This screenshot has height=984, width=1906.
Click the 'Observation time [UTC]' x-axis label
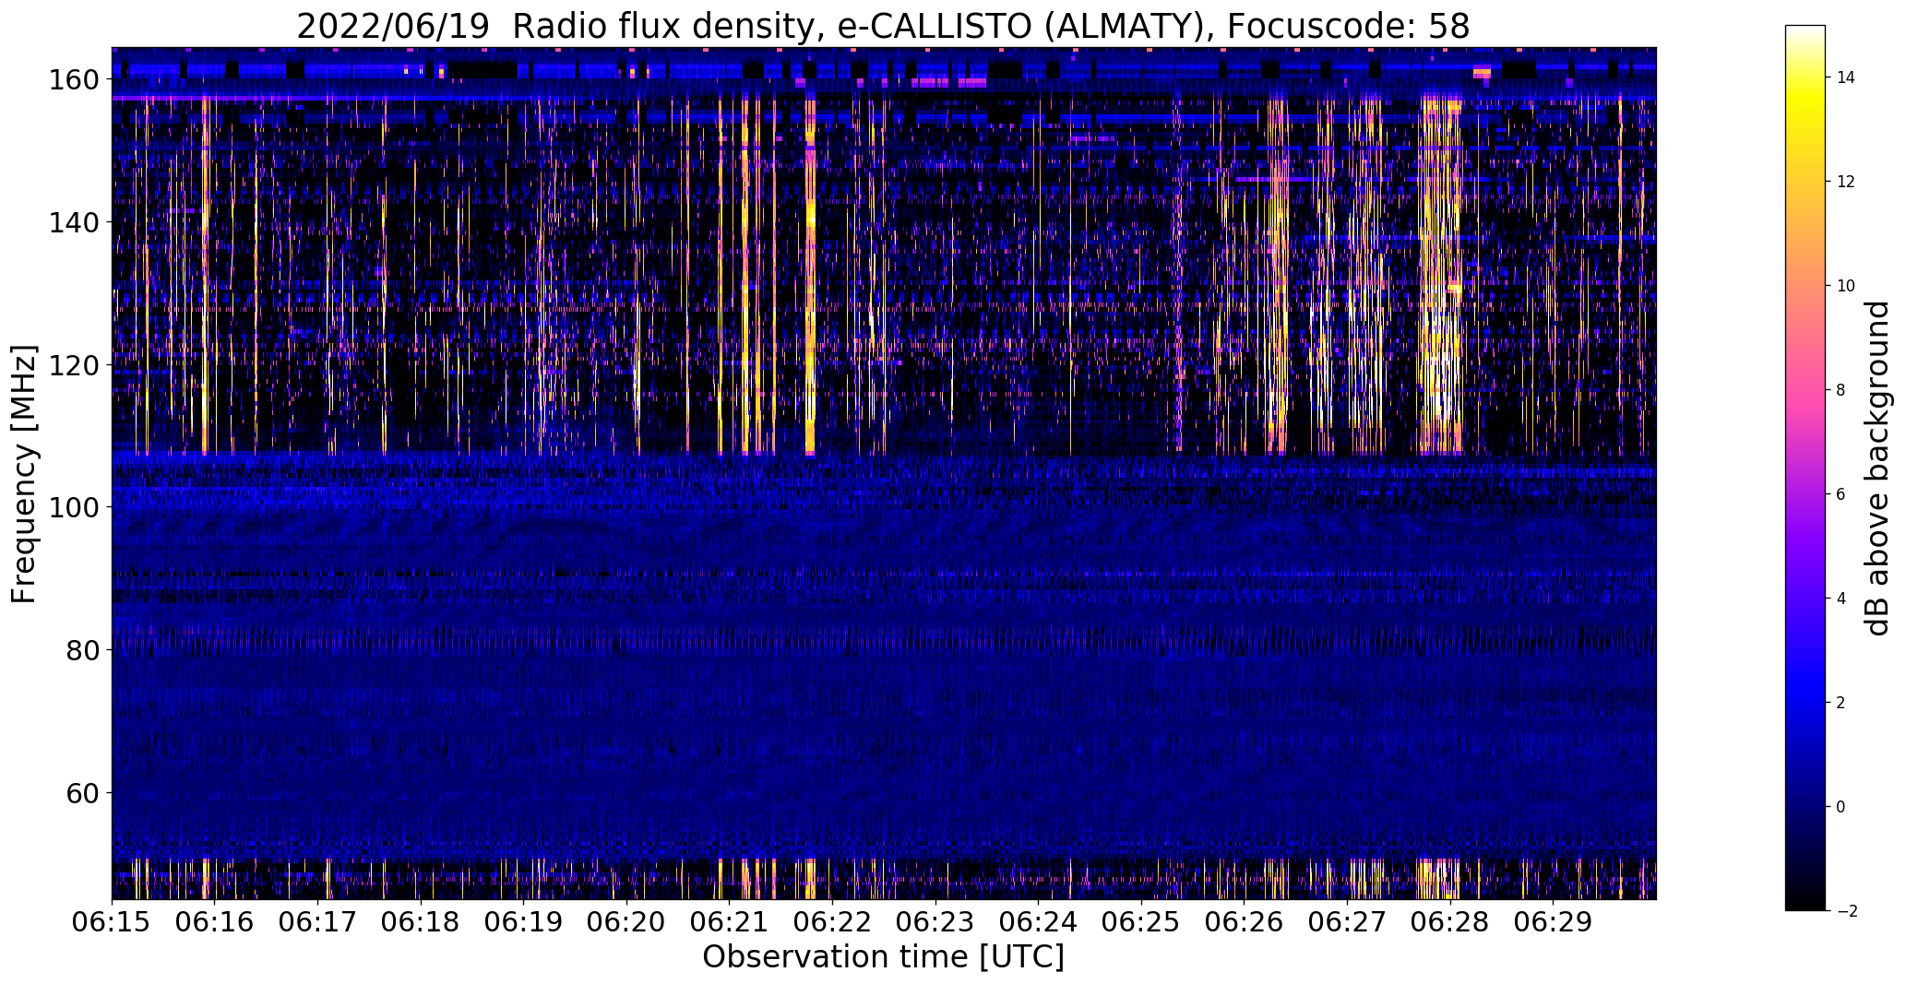(883, 957)
